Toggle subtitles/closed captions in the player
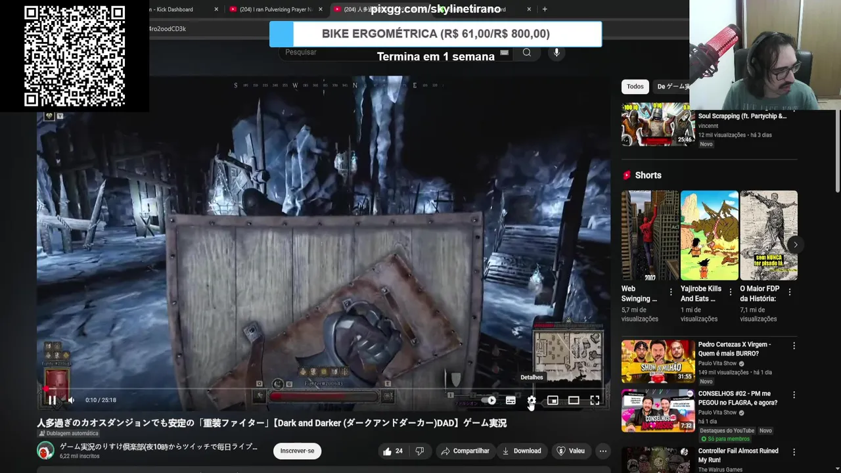The height and width of the screenshot is (473, 841). [x=511, y=400]
